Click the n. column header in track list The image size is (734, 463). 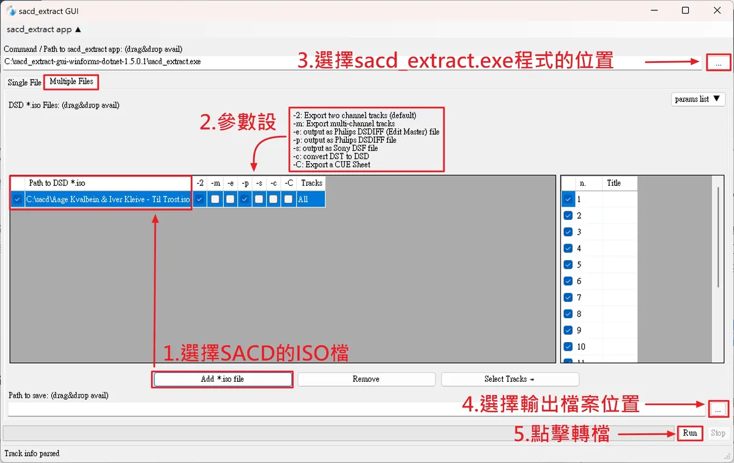[588, 183]
